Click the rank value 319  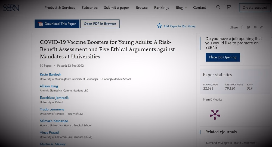click(250, 89)
